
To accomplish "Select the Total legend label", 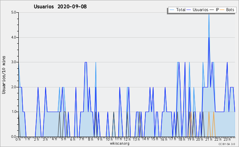I will [181, 10].
